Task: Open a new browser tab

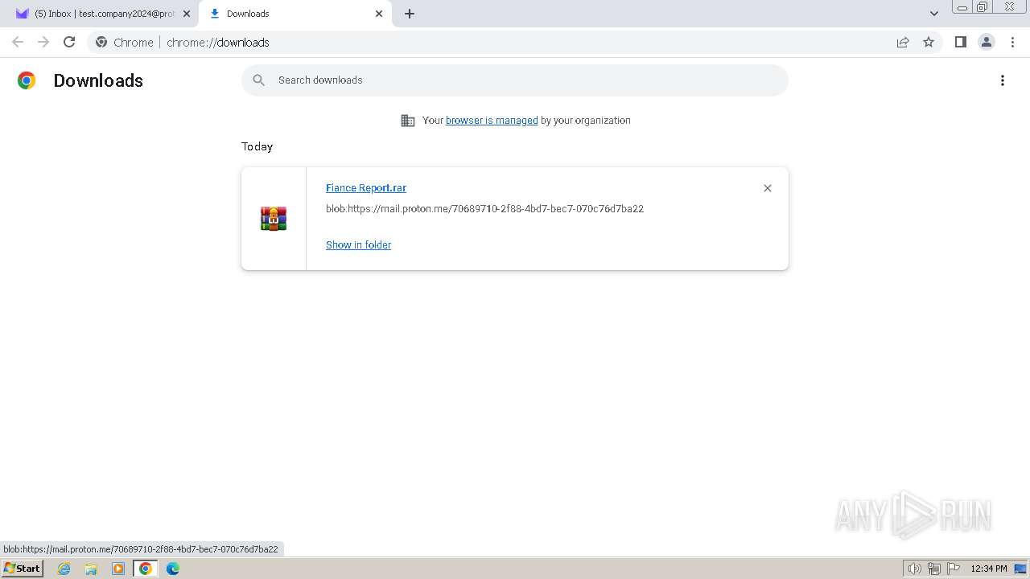Action: (x=410, y=14)
